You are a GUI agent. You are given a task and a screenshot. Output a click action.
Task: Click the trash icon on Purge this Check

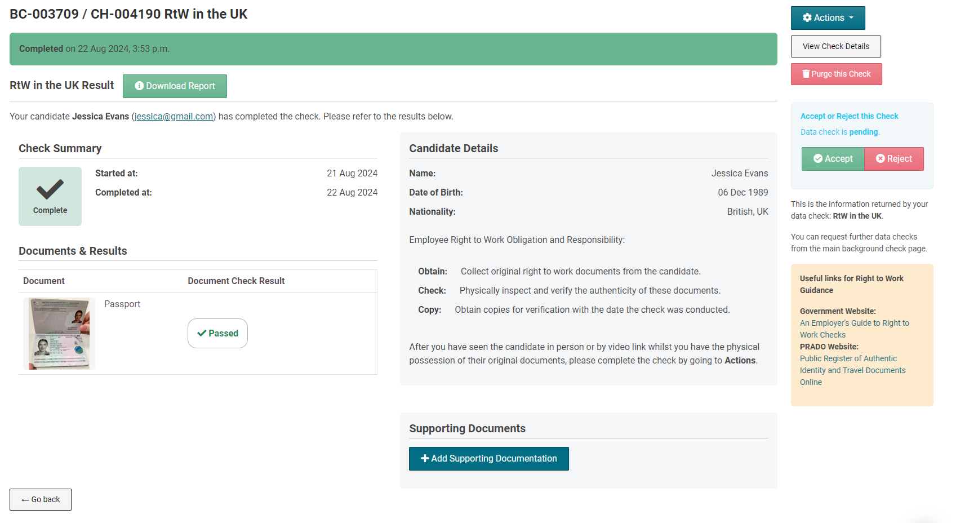click(x=806, y=74)
